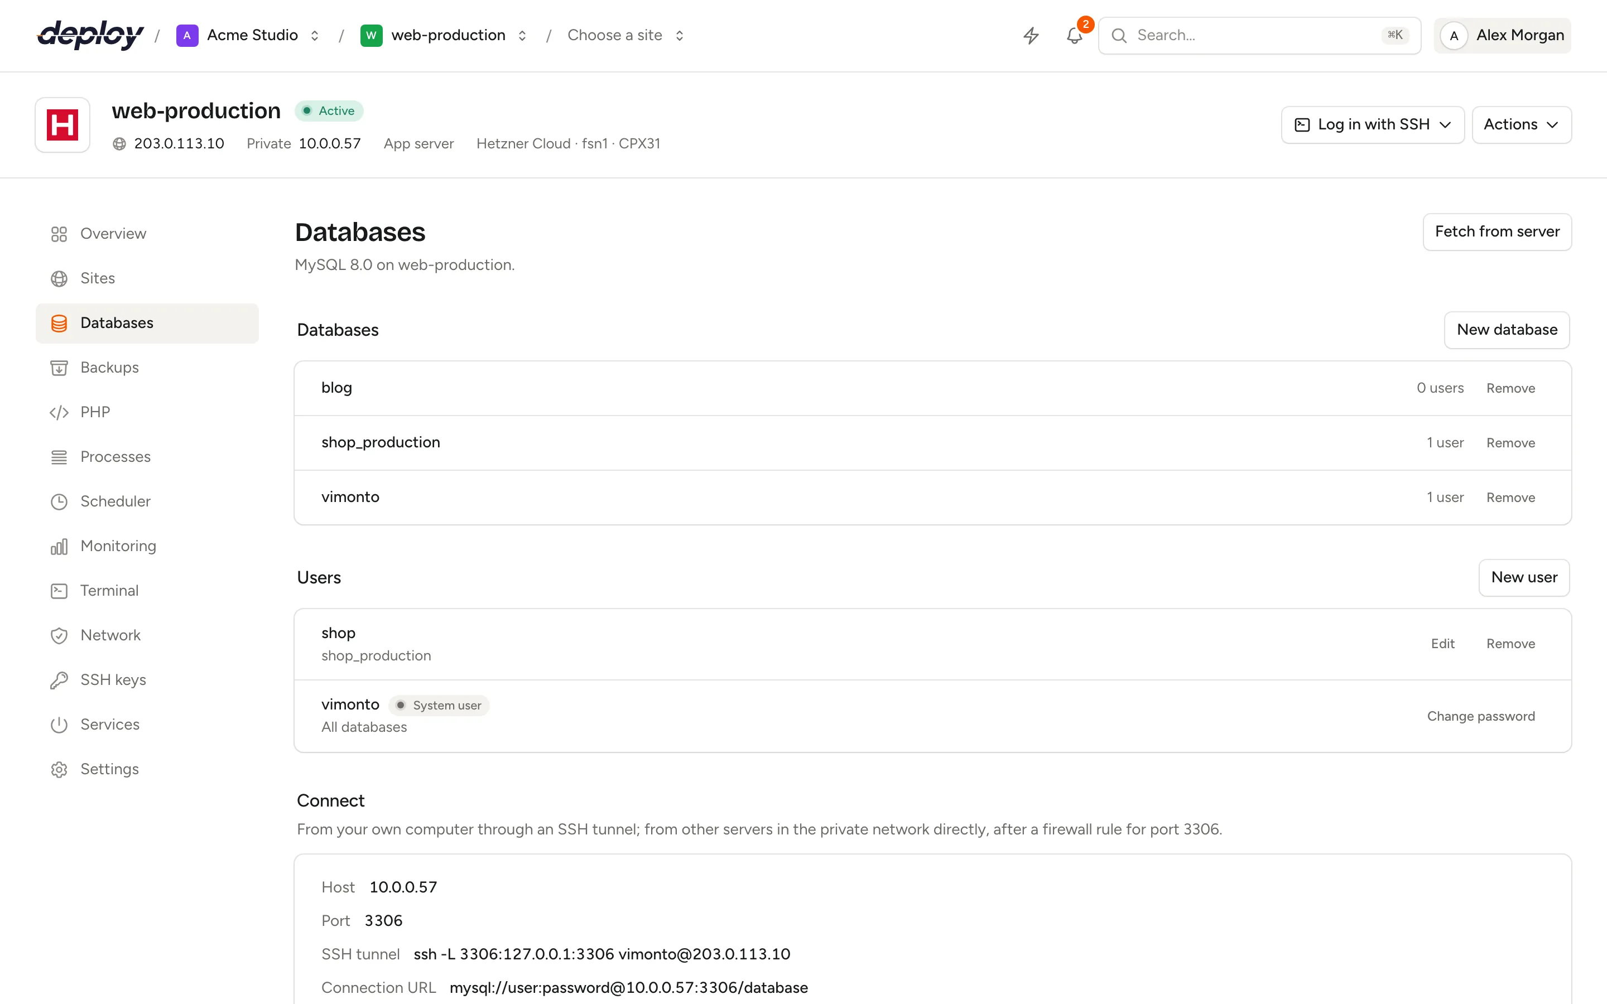The image size is (1607, 1004).
Task: Open the Databases section in sidebar
Action: coord(147,324)
